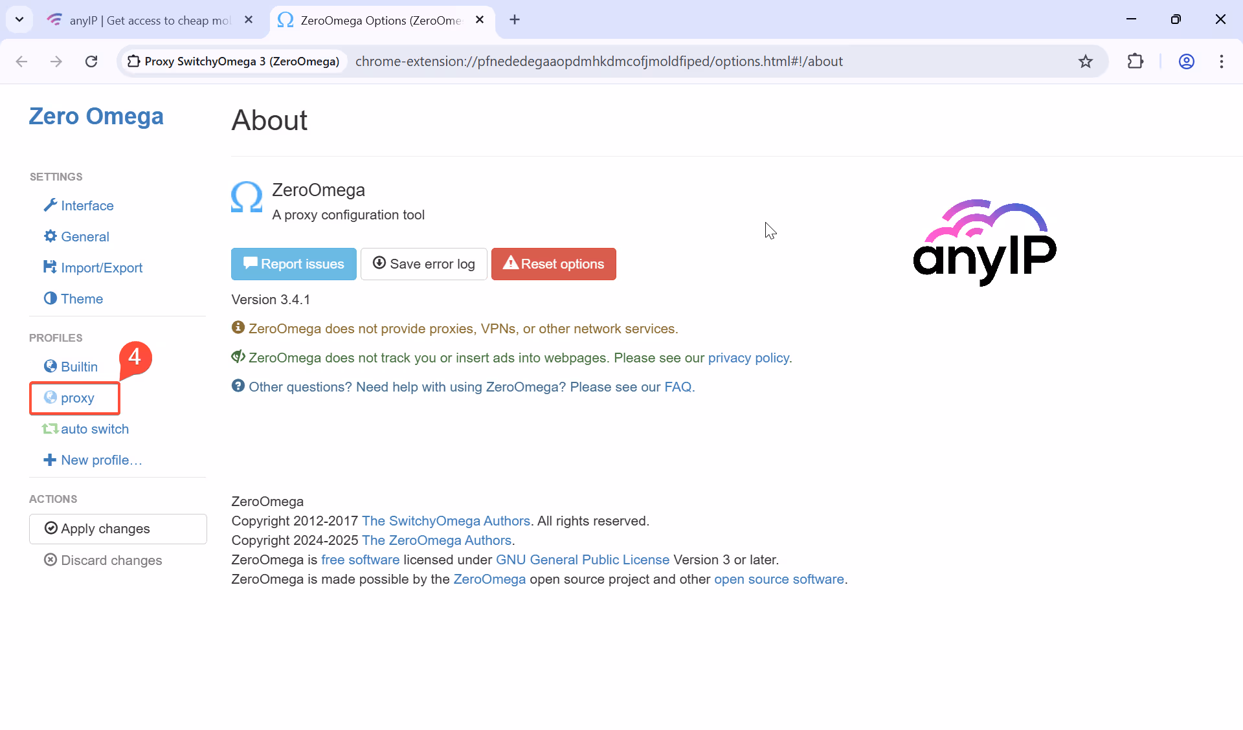Open the browser three-dot menu
This screenshot has width=1243, height=730.
[x=1222, y=61]
